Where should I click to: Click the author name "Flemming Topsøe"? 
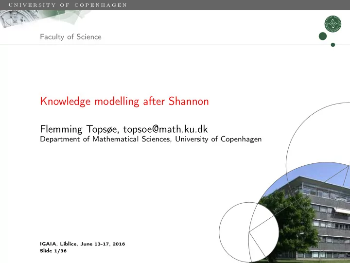pyautogui.click(x=78, y=129)
